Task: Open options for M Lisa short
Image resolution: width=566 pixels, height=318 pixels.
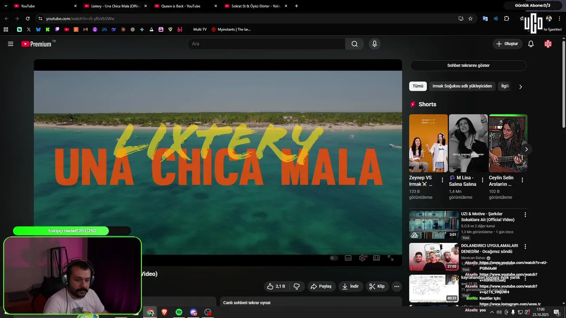Action: [x=482, y=180]
